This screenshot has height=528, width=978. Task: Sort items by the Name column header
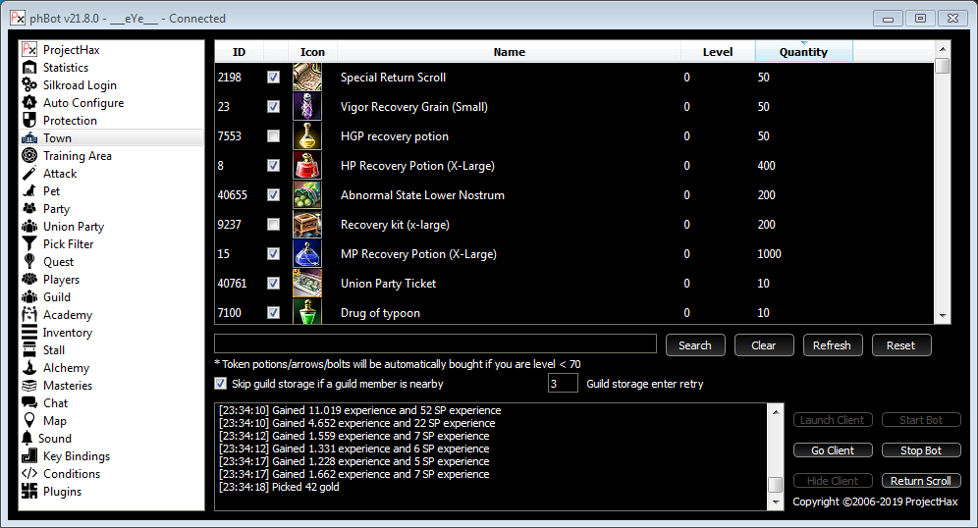click(509, 52)
